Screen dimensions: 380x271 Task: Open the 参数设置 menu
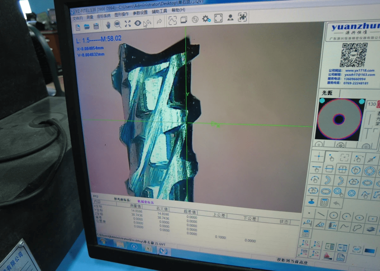tap(140, 13)
